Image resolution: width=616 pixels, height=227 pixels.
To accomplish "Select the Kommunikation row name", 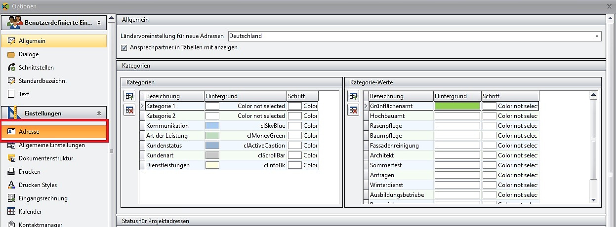I will [167, 126].
